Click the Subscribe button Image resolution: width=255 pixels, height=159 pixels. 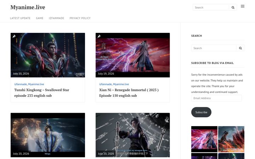[x=201, y=112]
